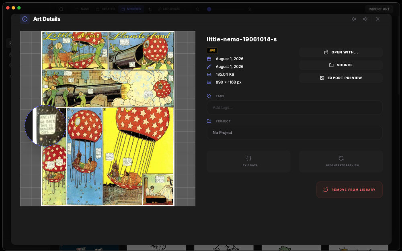Click EXPORT PREVIEW button
This screenshot has height=251, width=402.
point(341,78)
